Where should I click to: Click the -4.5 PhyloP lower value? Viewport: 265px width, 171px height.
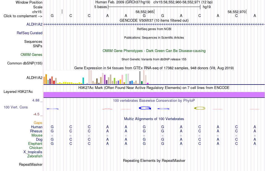click(36, 114)
